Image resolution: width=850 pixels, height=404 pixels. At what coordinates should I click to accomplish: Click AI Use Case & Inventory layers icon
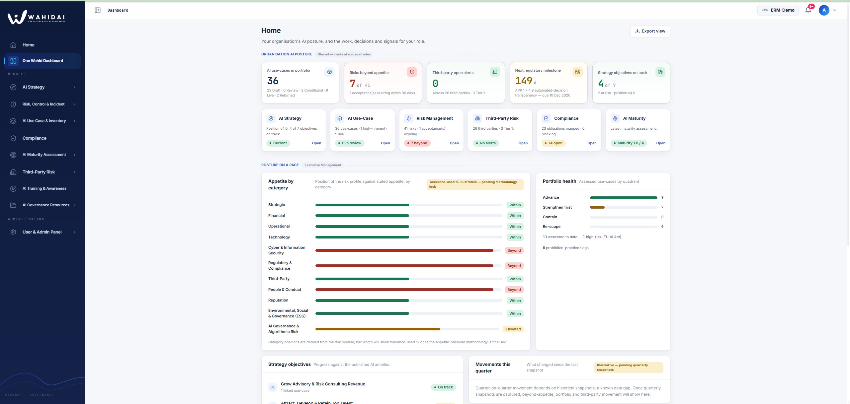point(13,121)
